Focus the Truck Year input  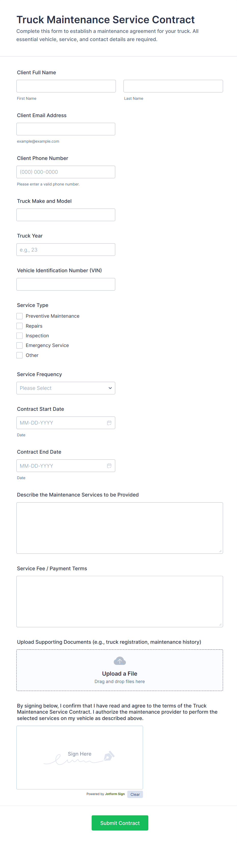point(66,249)
